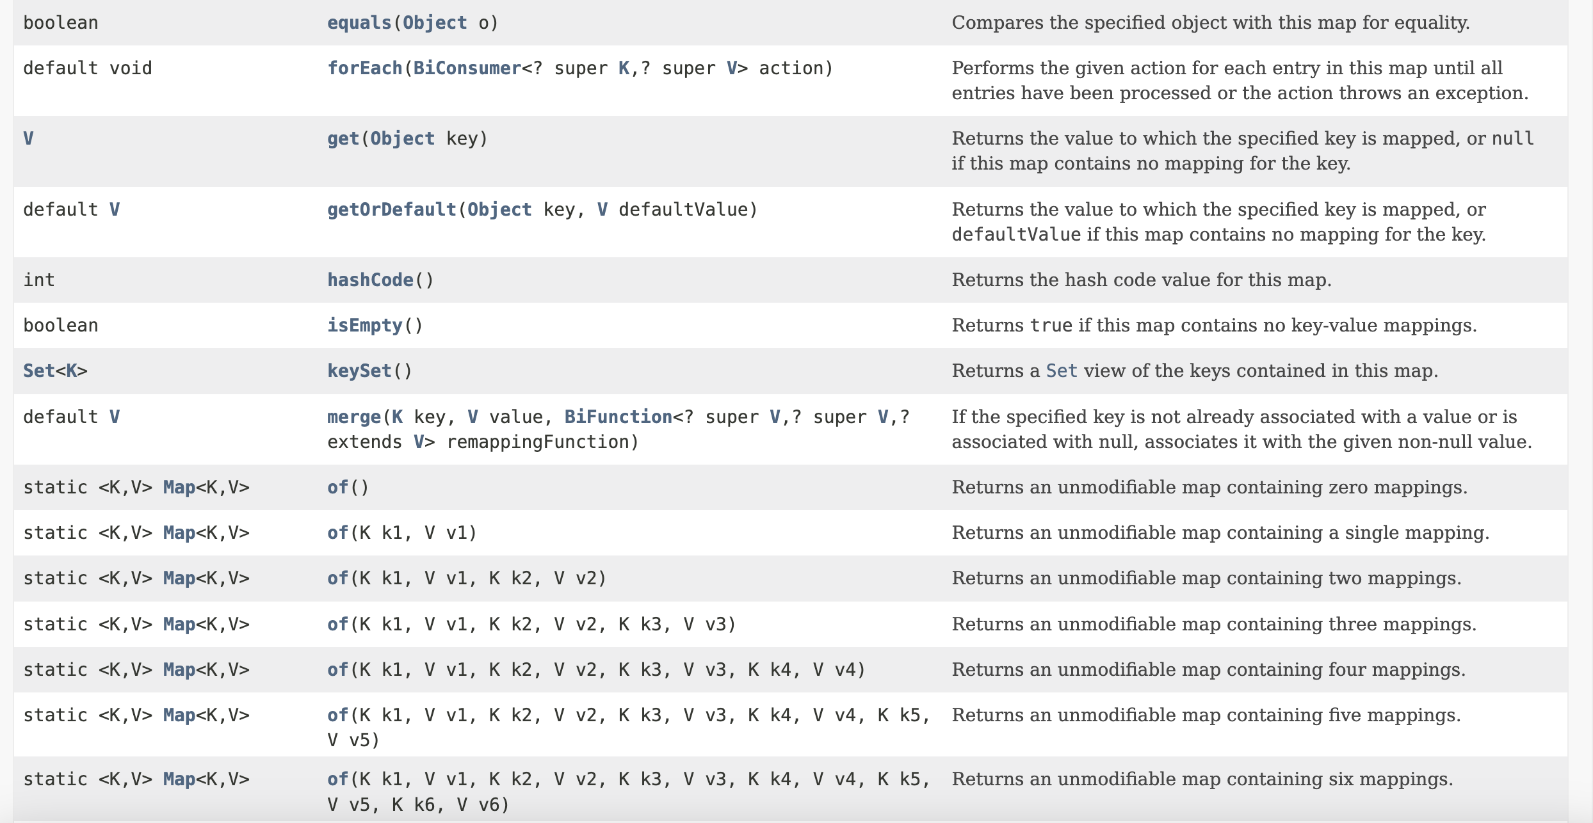Open the getOrDefault method link

(x=391, y=210)
